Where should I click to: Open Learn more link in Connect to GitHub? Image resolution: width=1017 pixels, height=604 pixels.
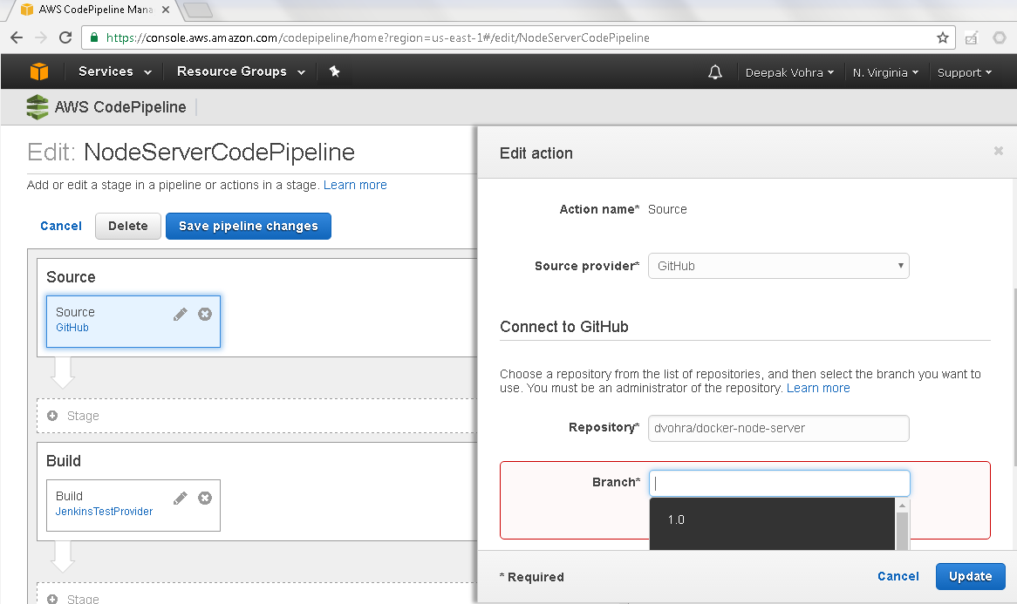point(818,388)
